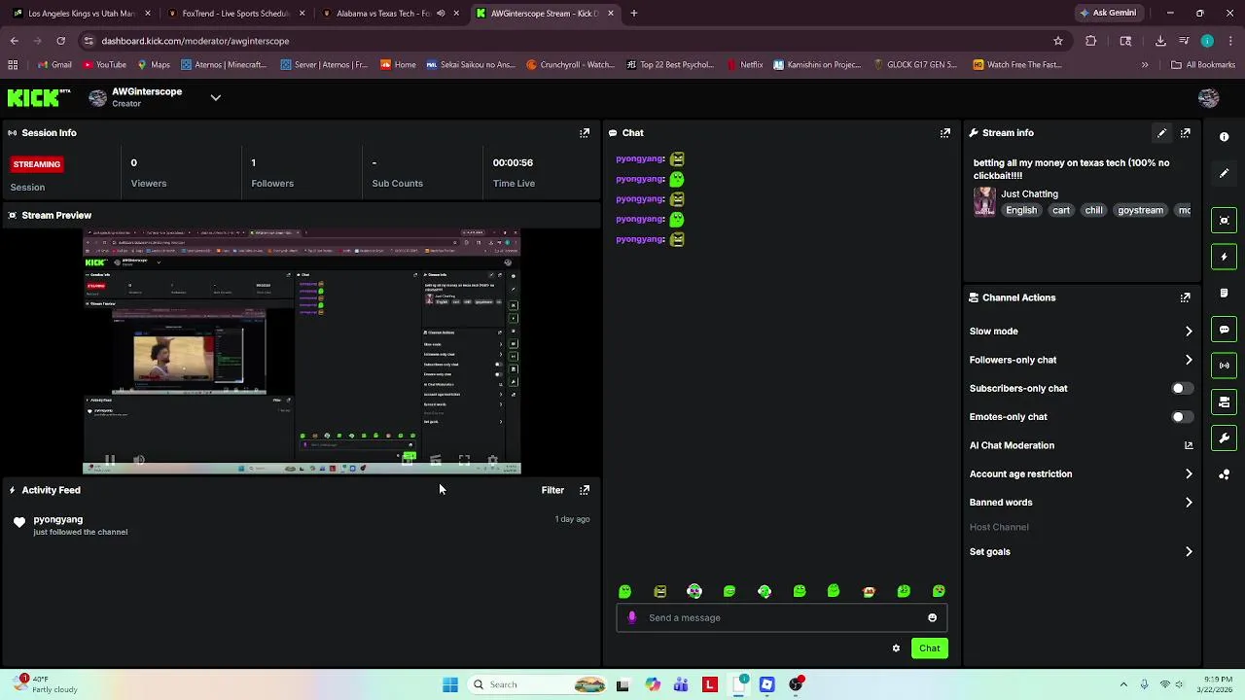
Task: Open All Bookmarks folder
Action: [x=1203, y=65]
